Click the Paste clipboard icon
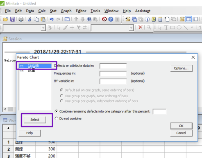This screenshot has width=202, height=158. [x=43, y=19]
